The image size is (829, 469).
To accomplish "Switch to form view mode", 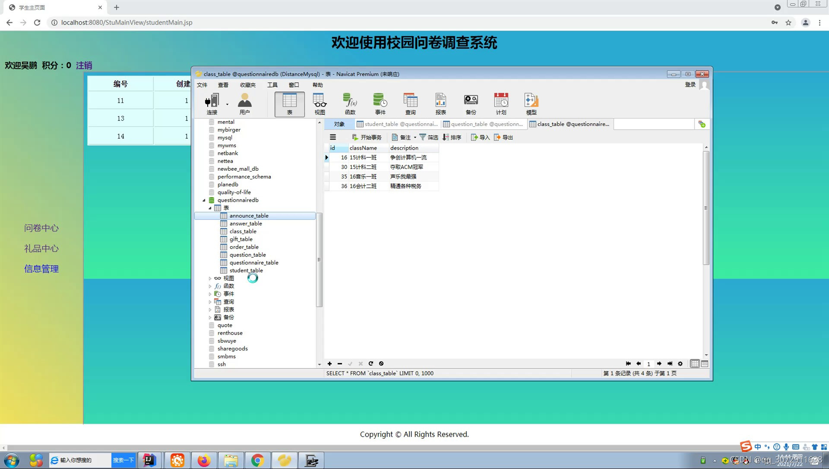I will pyautogui.click(x=705, y=364).
